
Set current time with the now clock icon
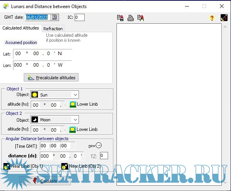(98, 145)
